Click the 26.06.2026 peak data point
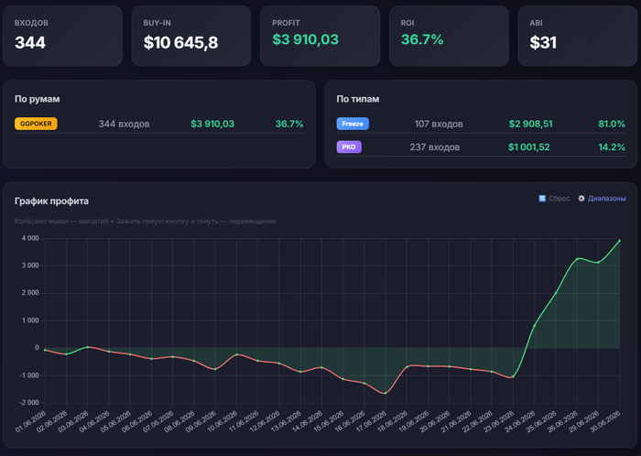This screenshot has height=456, width=641. pos(577,259)
